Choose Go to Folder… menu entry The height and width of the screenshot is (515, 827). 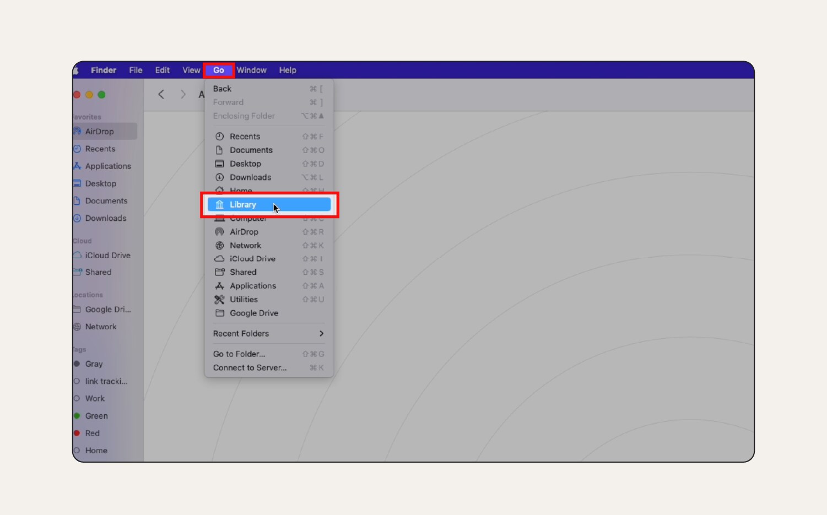[269, 354]
